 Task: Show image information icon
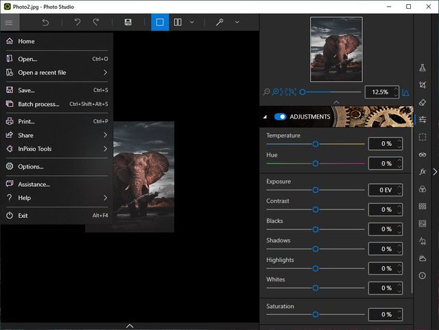click(x=423, y=276)
